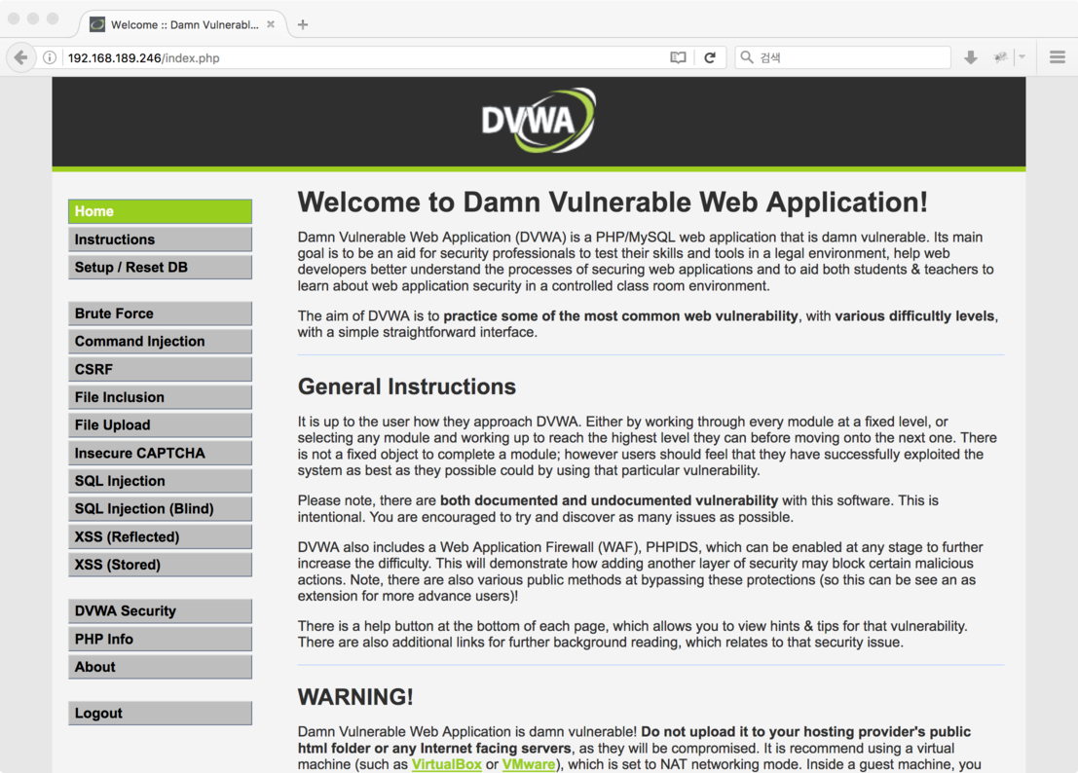
Task: Open a new tab with plus icon
Action: point(303,24)
